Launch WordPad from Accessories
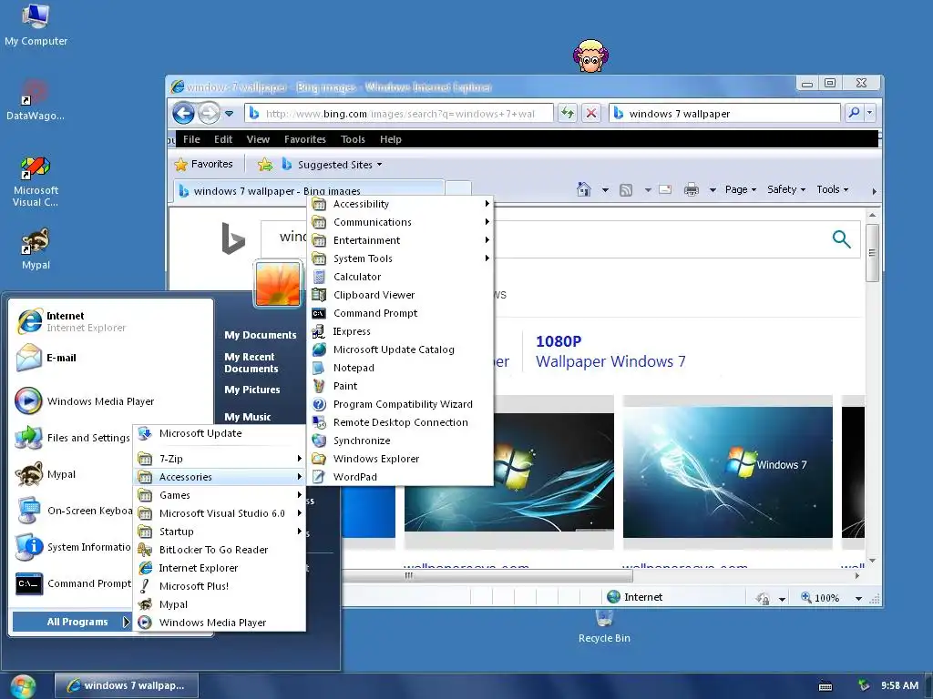 [401, 477]
